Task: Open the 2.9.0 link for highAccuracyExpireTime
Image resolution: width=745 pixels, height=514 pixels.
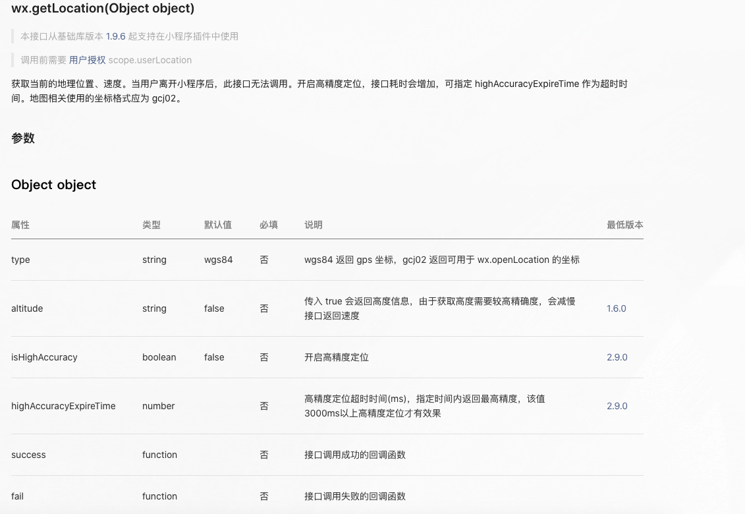Action: point(617,406)
